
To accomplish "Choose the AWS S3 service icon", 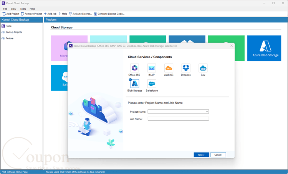I will (x=169, y=68).
